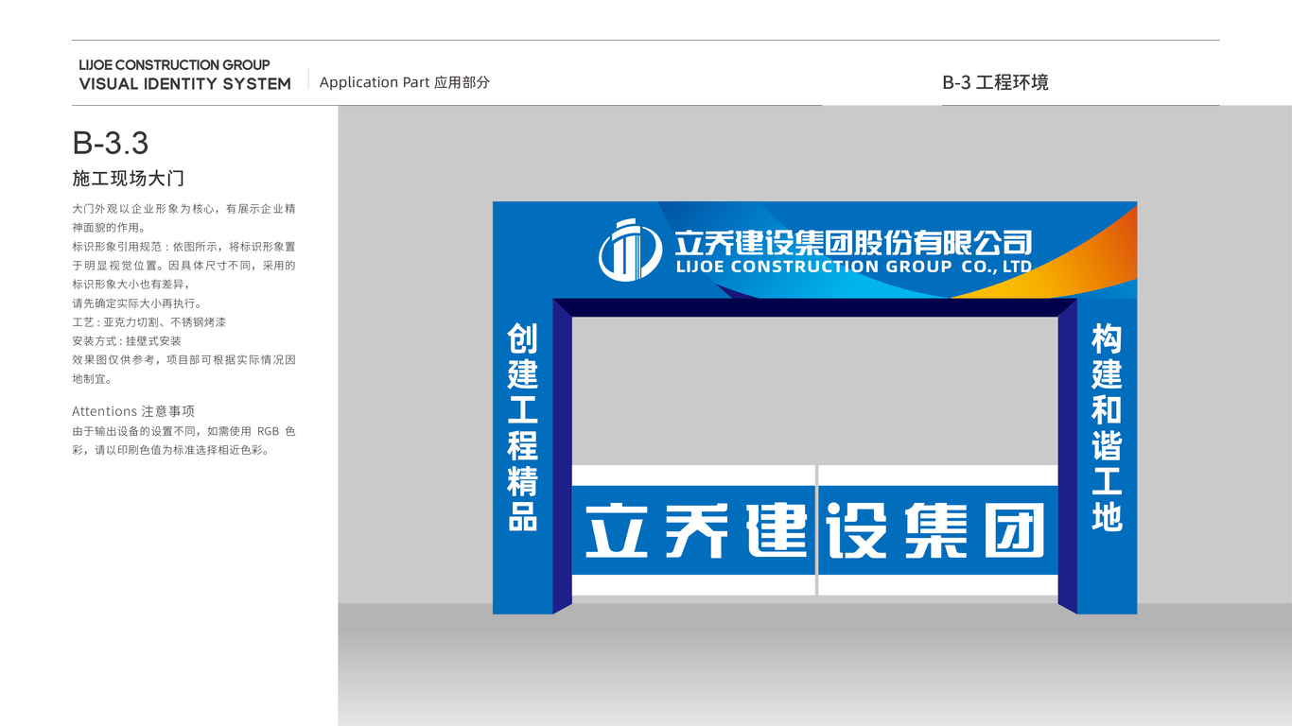Click 'Application Part 应用部分' label
Screen dimensions: 1292x726
[x=404, y=82]
